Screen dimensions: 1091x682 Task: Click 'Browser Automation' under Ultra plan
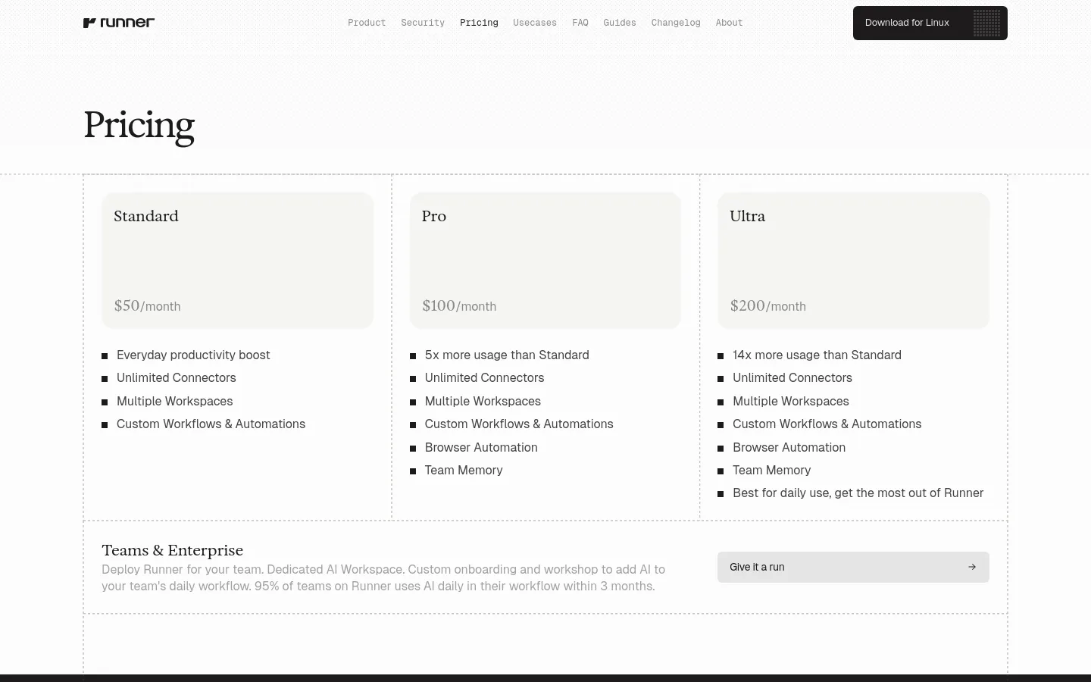pos(789,447)
